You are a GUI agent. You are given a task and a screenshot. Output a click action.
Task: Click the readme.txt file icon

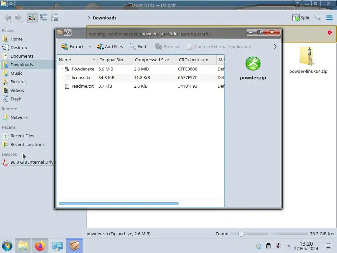point(67,86)
